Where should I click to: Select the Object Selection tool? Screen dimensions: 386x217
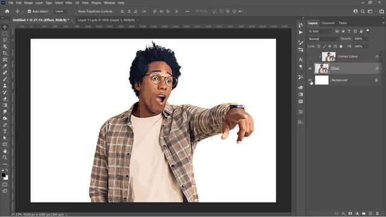5,46
